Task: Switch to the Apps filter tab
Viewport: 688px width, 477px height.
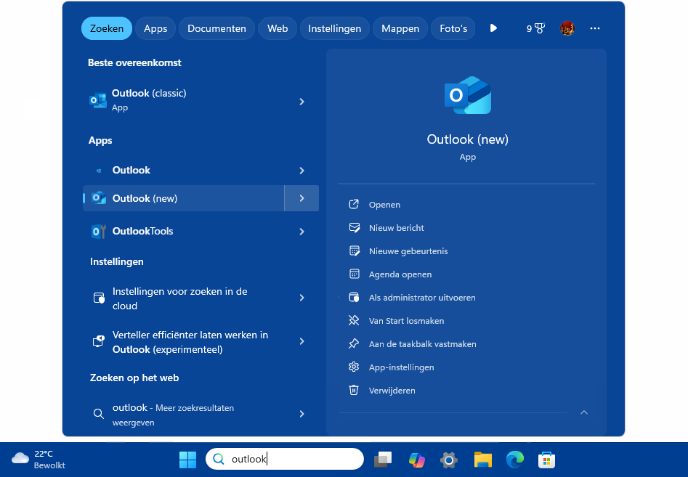Action: 155,28
